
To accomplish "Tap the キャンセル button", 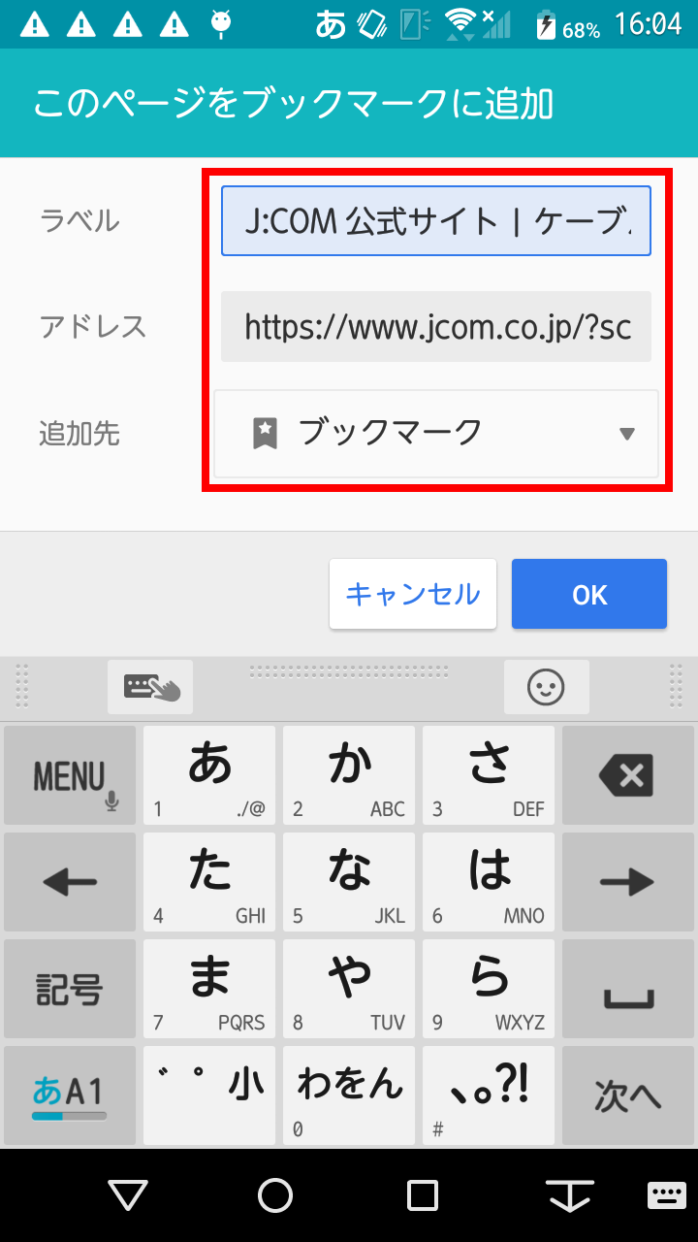I will [413, 594].
